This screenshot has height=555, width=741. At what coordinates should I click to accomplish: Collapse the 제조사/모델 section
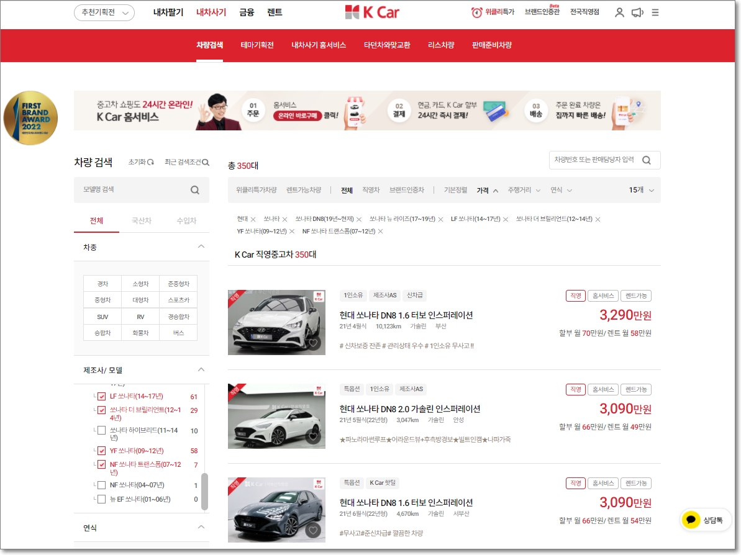pyautogui.click(x=201, y=369)
